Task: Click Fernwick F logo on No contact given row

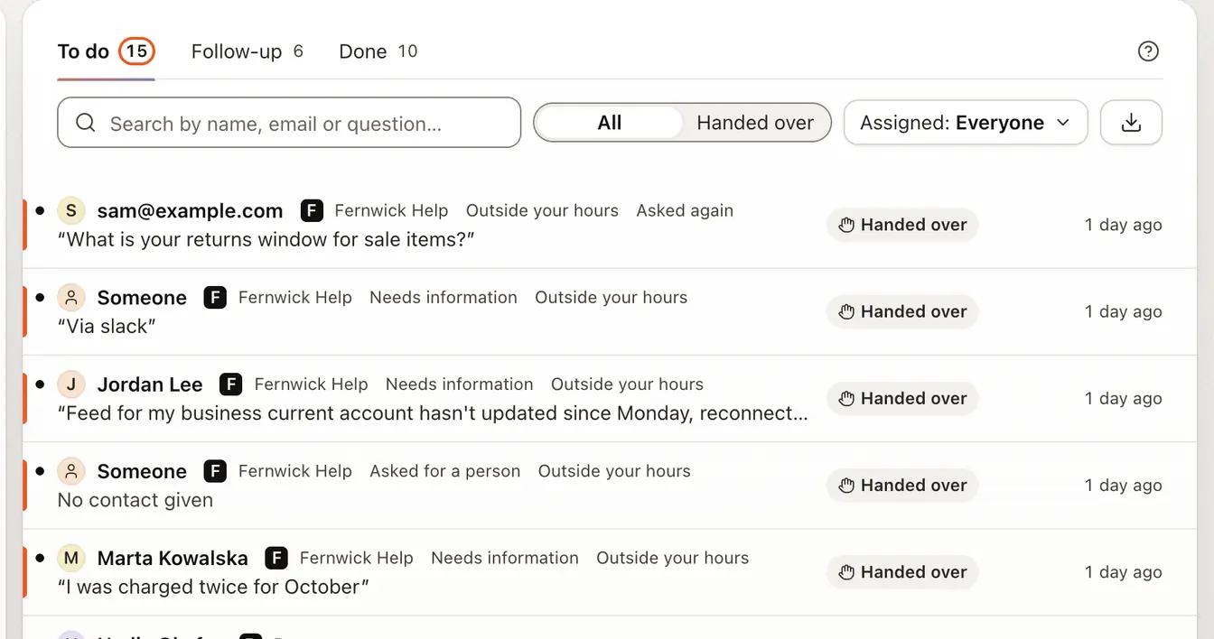Action: 215,471
